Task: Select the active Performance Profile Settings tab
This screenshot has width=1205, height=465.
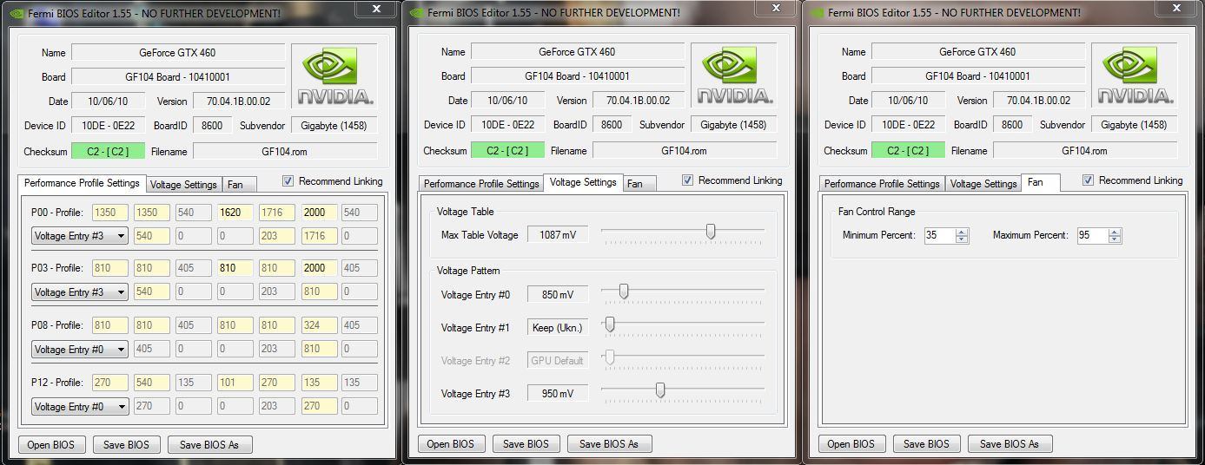Action: [82, 183]
